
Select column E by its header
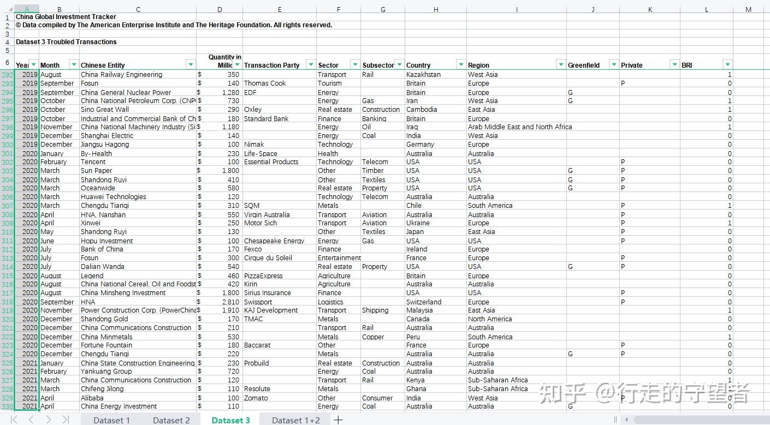(x=280, y=9)
